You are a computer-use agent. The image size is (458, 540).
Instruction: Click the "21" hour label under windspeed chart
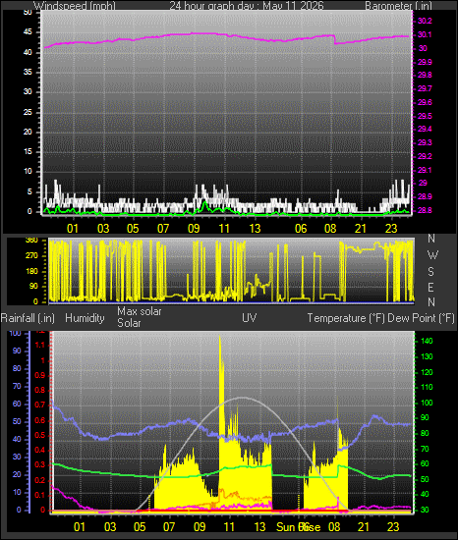click(x=361, y=229)
